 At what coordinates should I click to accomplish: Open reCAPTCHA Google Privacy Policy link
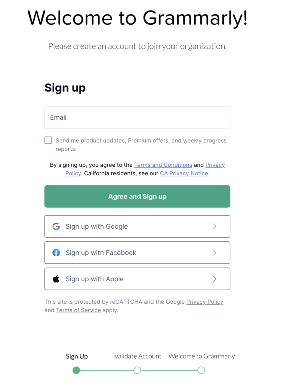coord(205,302)
